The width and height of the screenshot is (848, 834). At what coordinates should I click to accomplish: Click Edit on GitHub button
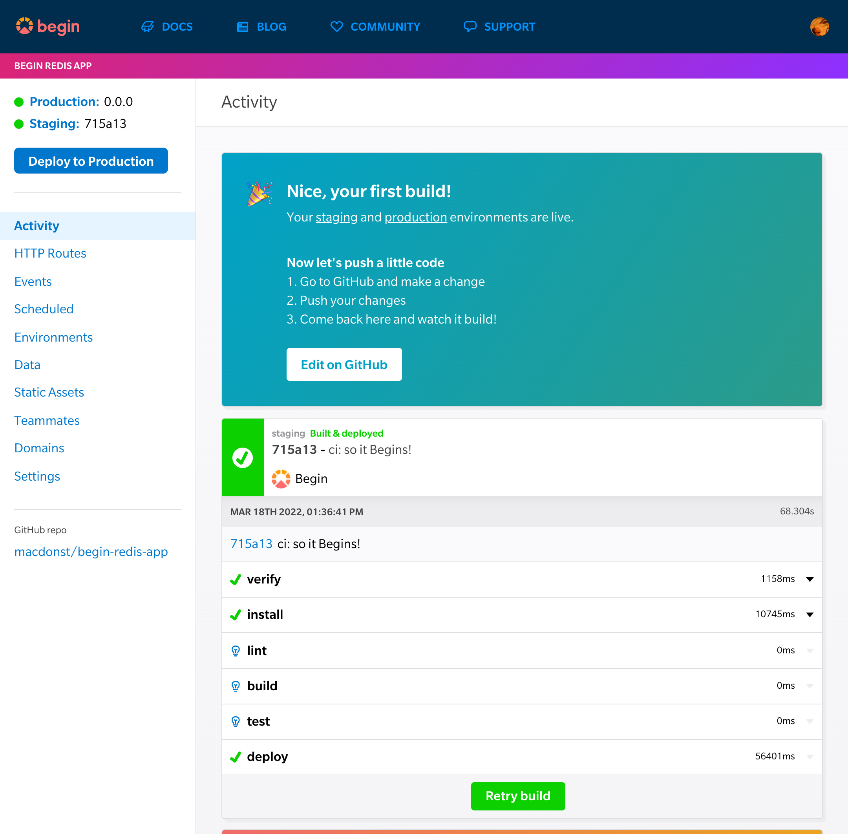[344, 364]
